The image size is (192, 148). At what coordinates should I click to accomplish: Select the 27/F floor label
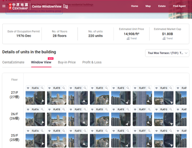[x=15, y=95]
